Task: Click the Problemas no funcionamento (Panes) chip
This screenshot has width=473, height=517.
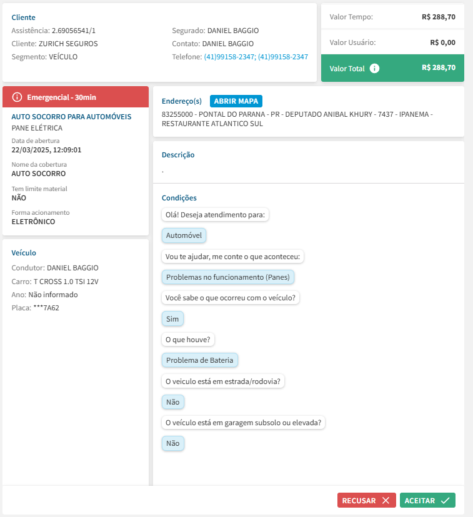Action: click(x=229, y=277)
